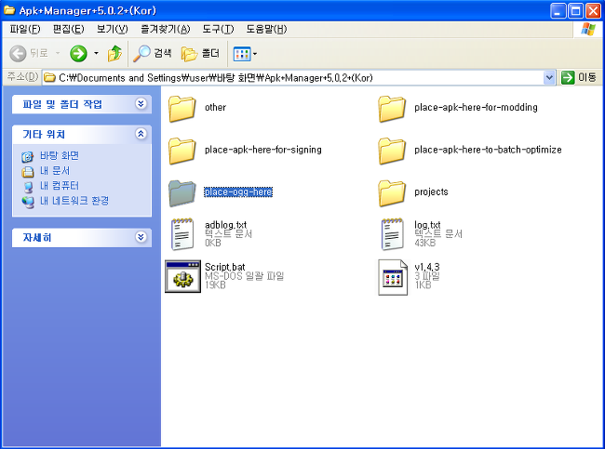The width and height of the screenshot is (605, 449).
Task: Select the place-apk-here-to-batch-optimize folder icon
Action: pos(392,151)
